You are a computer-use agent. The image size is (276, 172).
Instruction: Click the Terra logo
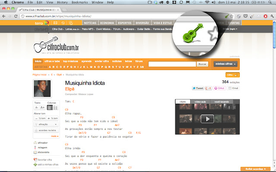41,23
